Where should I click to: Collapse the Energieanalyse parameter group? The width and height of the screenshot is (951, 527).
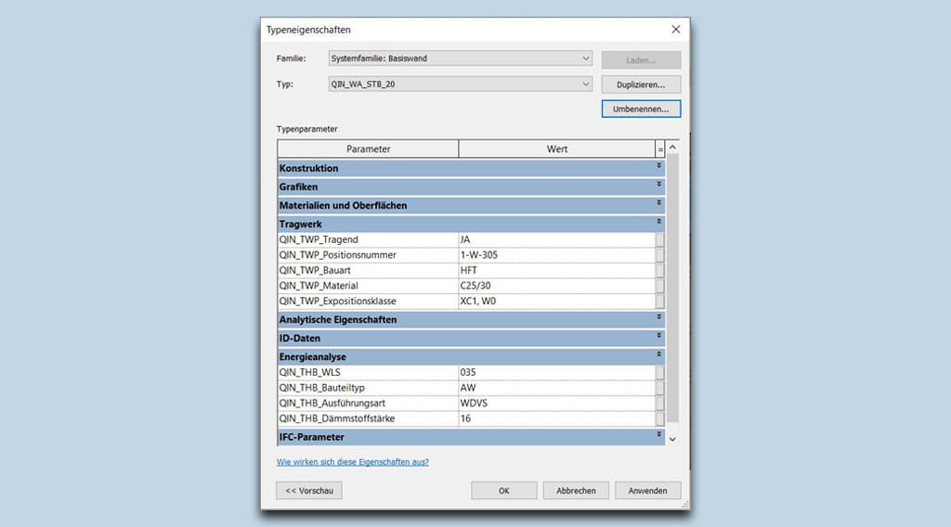point(659,356)
